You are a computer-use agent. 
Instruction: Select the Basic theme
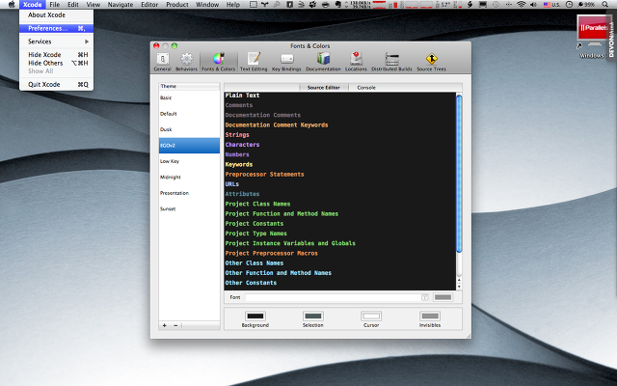189,97
